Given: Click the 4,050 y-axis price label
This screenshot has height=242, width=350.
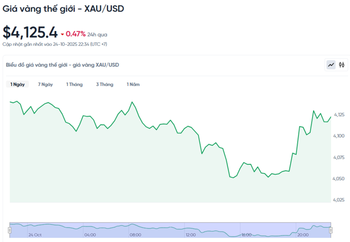Looking at the screenshot, I should tap(339, 179).
